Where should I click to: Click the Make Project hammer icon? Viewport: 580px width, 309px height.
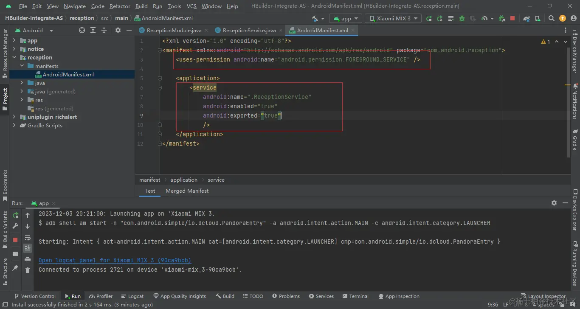coord(315,19)
